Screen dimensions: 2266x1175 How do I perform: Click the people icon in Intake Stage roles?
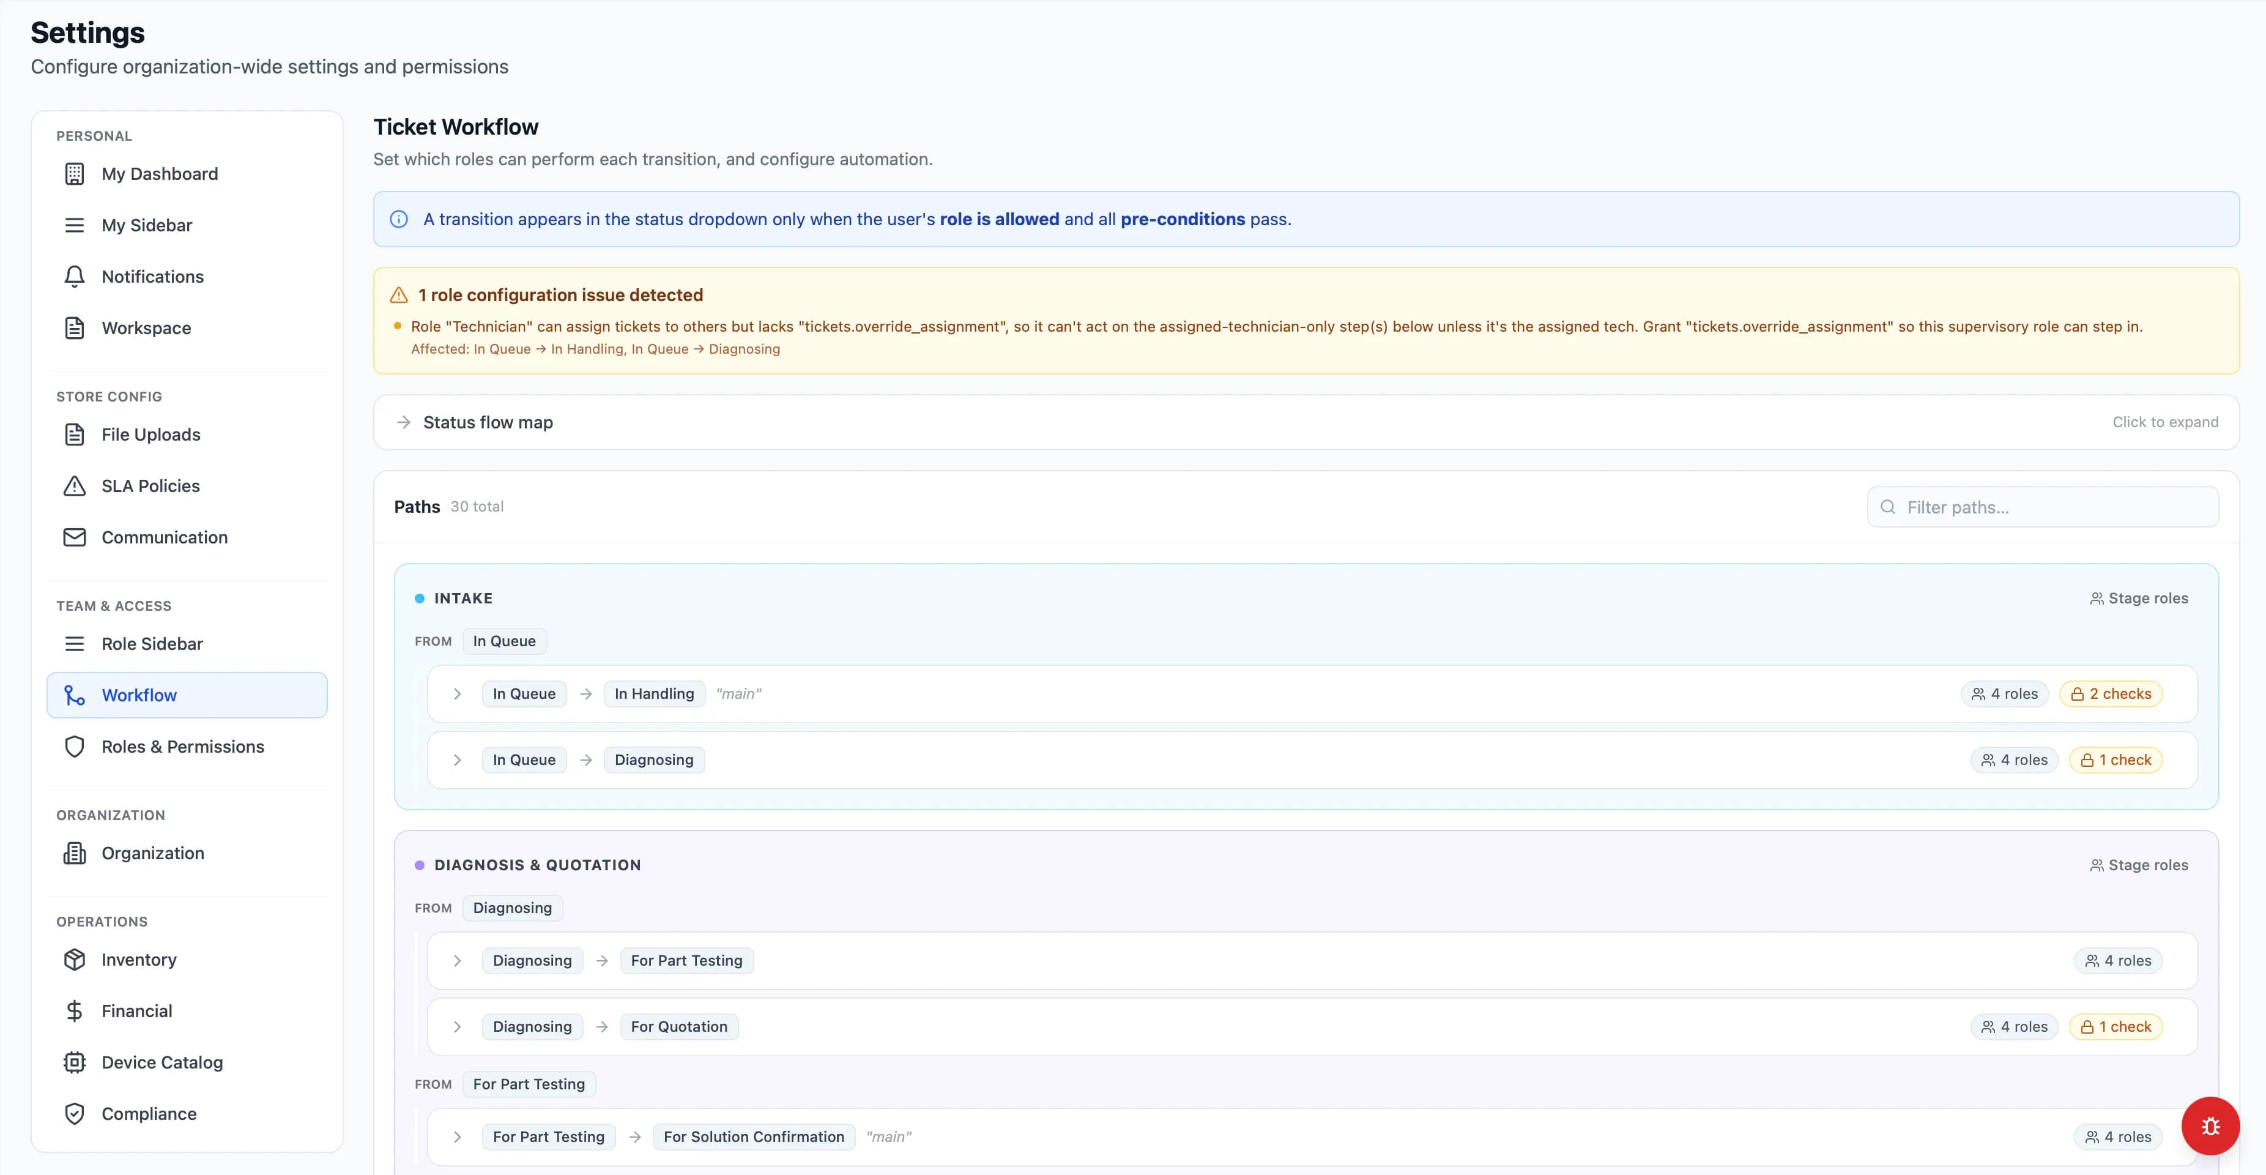[2096, 599]
